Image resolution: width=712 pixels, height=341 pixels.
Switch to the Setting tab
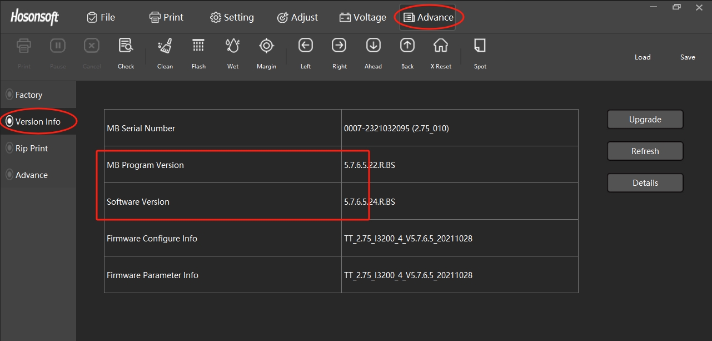click(x=232, y=17)
